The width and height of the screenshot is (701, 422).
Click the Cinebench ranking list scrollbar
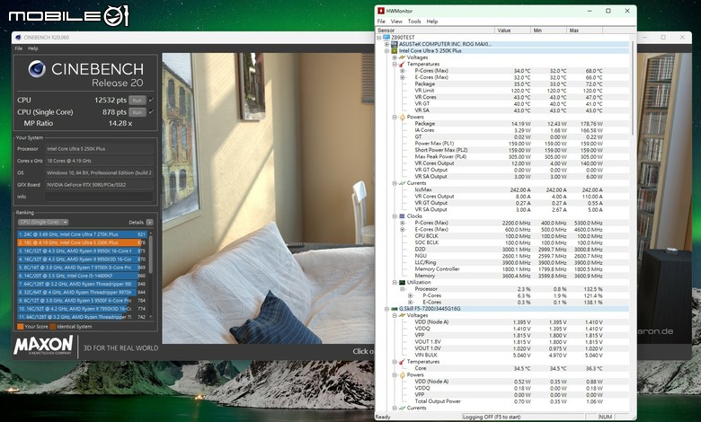click(x=151, y=275)
